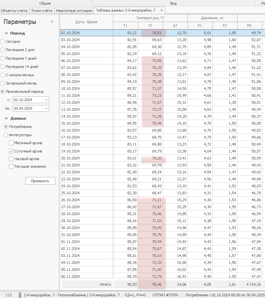
Task: Click the T2 temperature column header
Action: click(x=150, y=26)
